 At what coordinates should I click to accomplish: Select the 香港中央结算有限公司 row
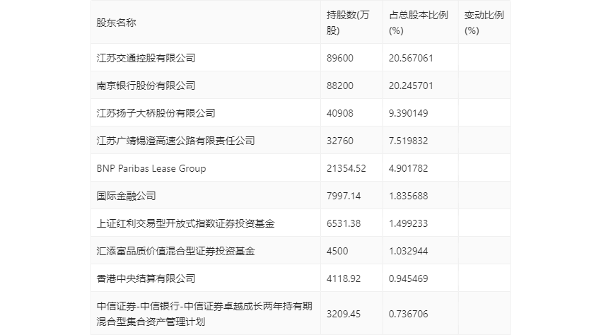coord(300,278)
